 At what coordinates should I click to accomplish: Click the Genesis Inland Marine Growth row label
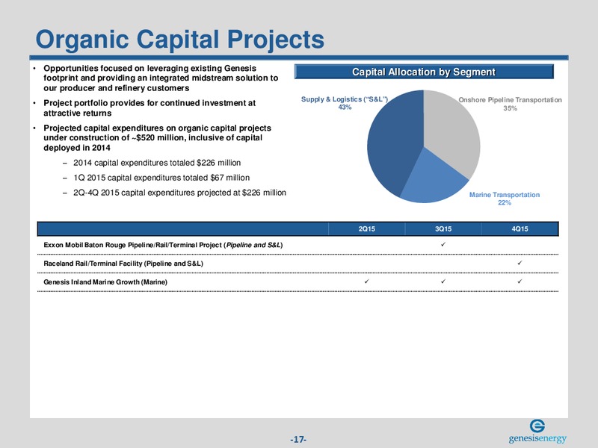click(x=105, y=282)
